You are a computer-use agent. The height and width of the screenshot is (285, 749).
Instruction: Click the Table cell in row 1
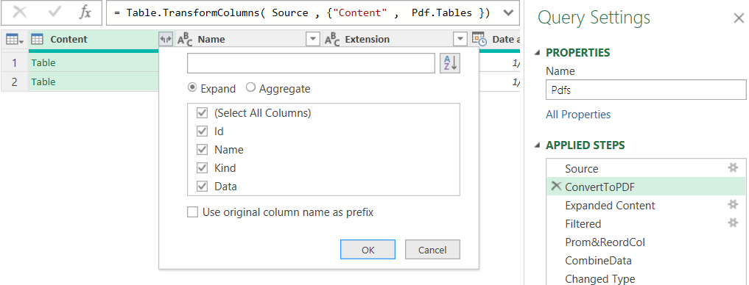(x=94, y=62)
